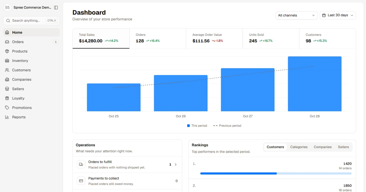Click the tallest chart bar above Oct 28
Viewport: 366px width, 192px height.
click(x=315, y=84)
